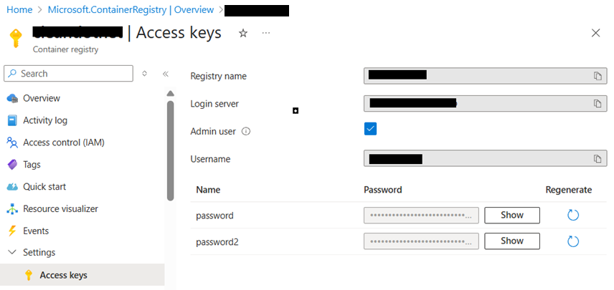This screenshot has height=290, width=614.
Task: Open Resource visualizer
Action: pos(61,208)
